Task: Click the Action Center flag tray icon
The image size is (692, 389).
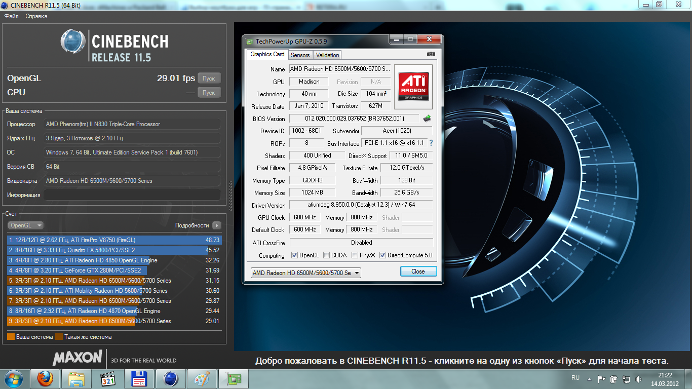Action: point(602,379)
